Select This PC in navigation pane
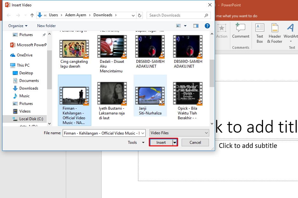The width and height of the screenshot is (298, 198). (20, 65)
